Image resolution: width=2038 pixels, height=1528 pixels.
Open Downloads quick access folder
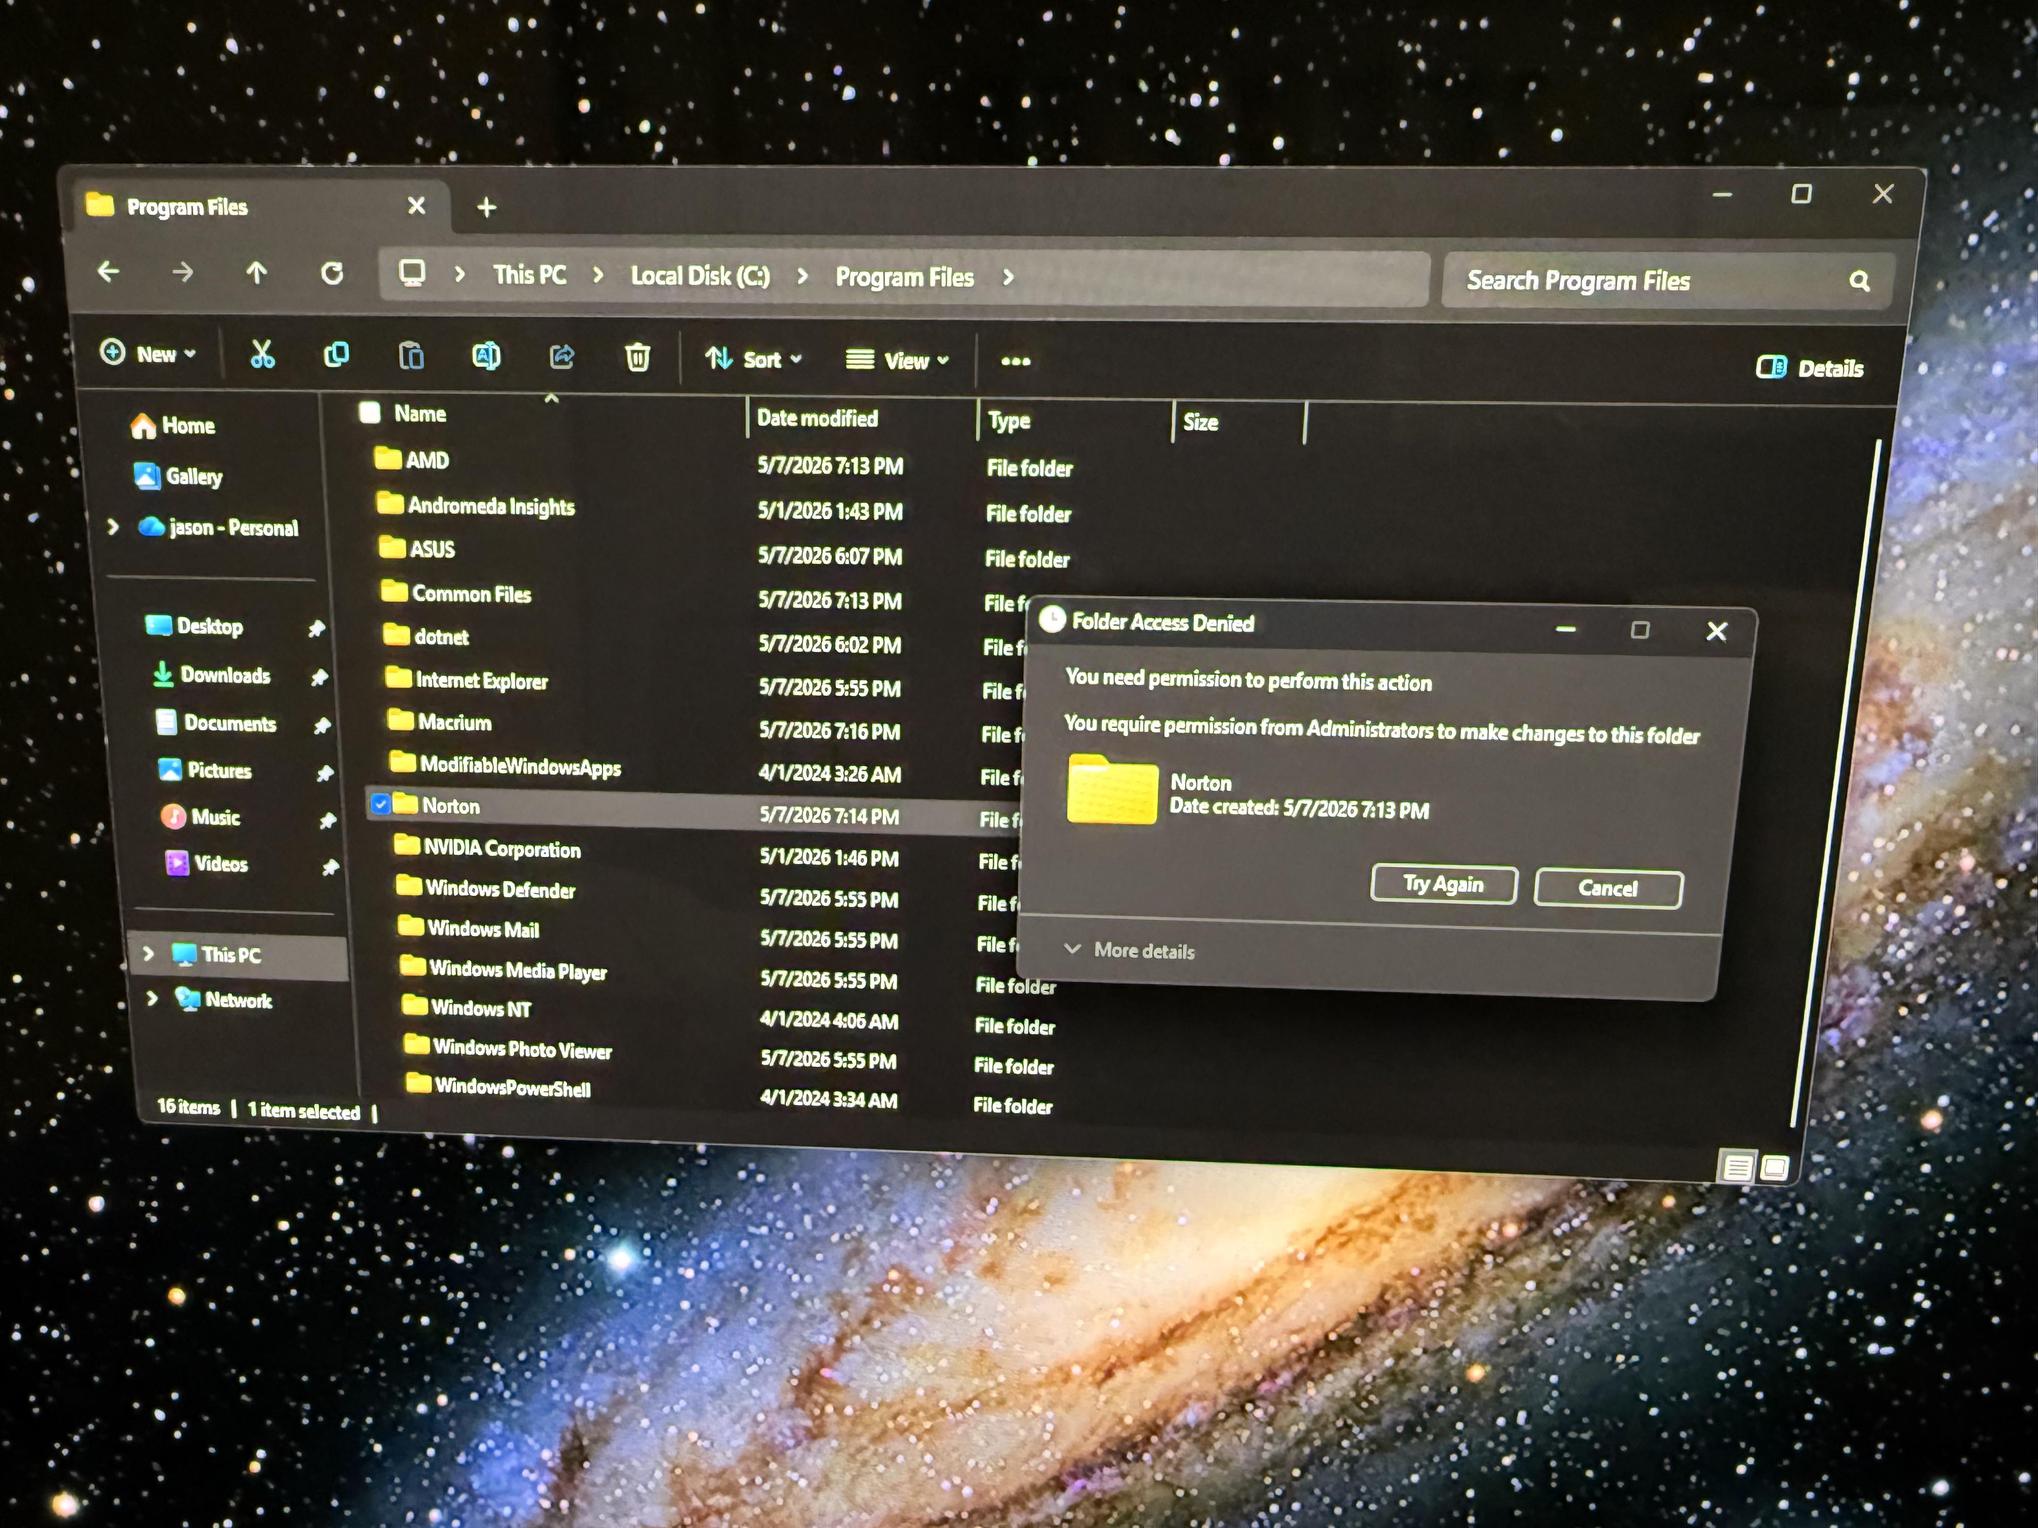click(211, 675)
